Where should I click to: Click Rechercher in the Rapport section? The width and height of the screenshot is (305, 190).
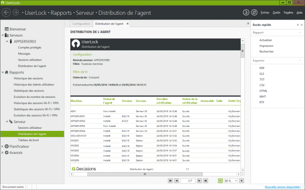click(x=267, y=51)
